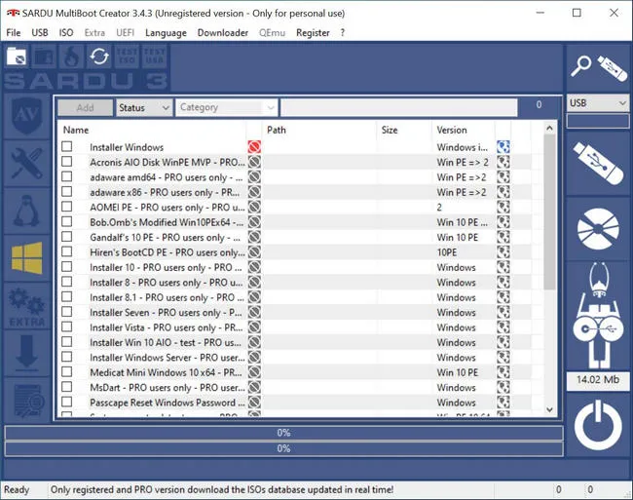The image size is (633, 500).
Task: Check the Installer Windows checkbox
Action: point(67,146)
